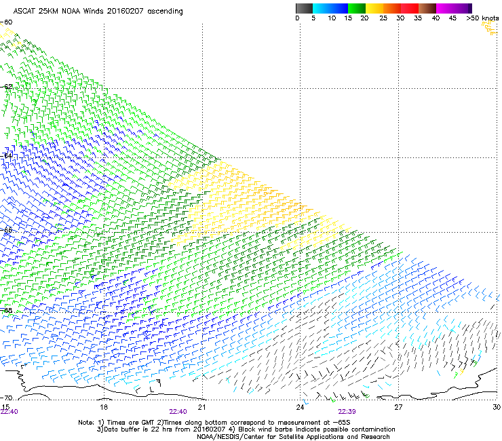The height and width of the screenshot is (441, 502).
Task: Click the legend scale value '35'
Action: tap(418, 18)
